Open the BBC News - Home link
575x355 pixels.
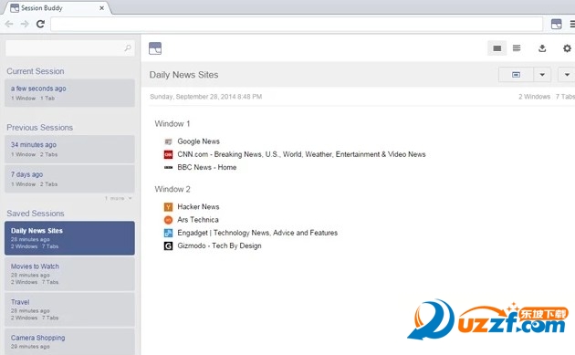(x=207, y=167)
